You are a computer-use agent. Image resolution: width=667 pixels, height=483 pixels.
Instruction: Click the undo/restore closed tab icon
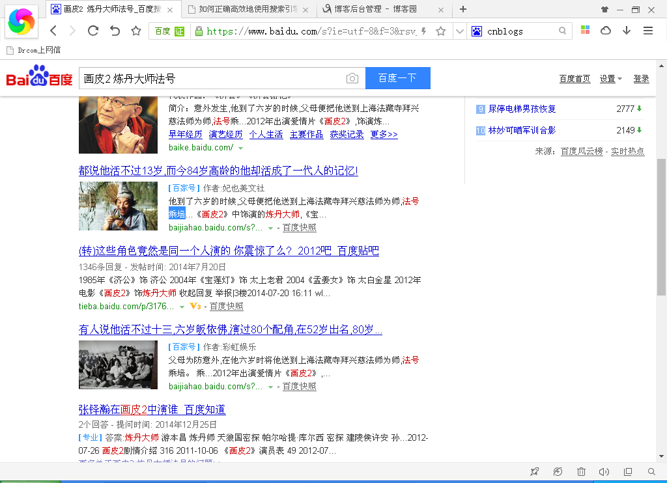tap(115, 31)
